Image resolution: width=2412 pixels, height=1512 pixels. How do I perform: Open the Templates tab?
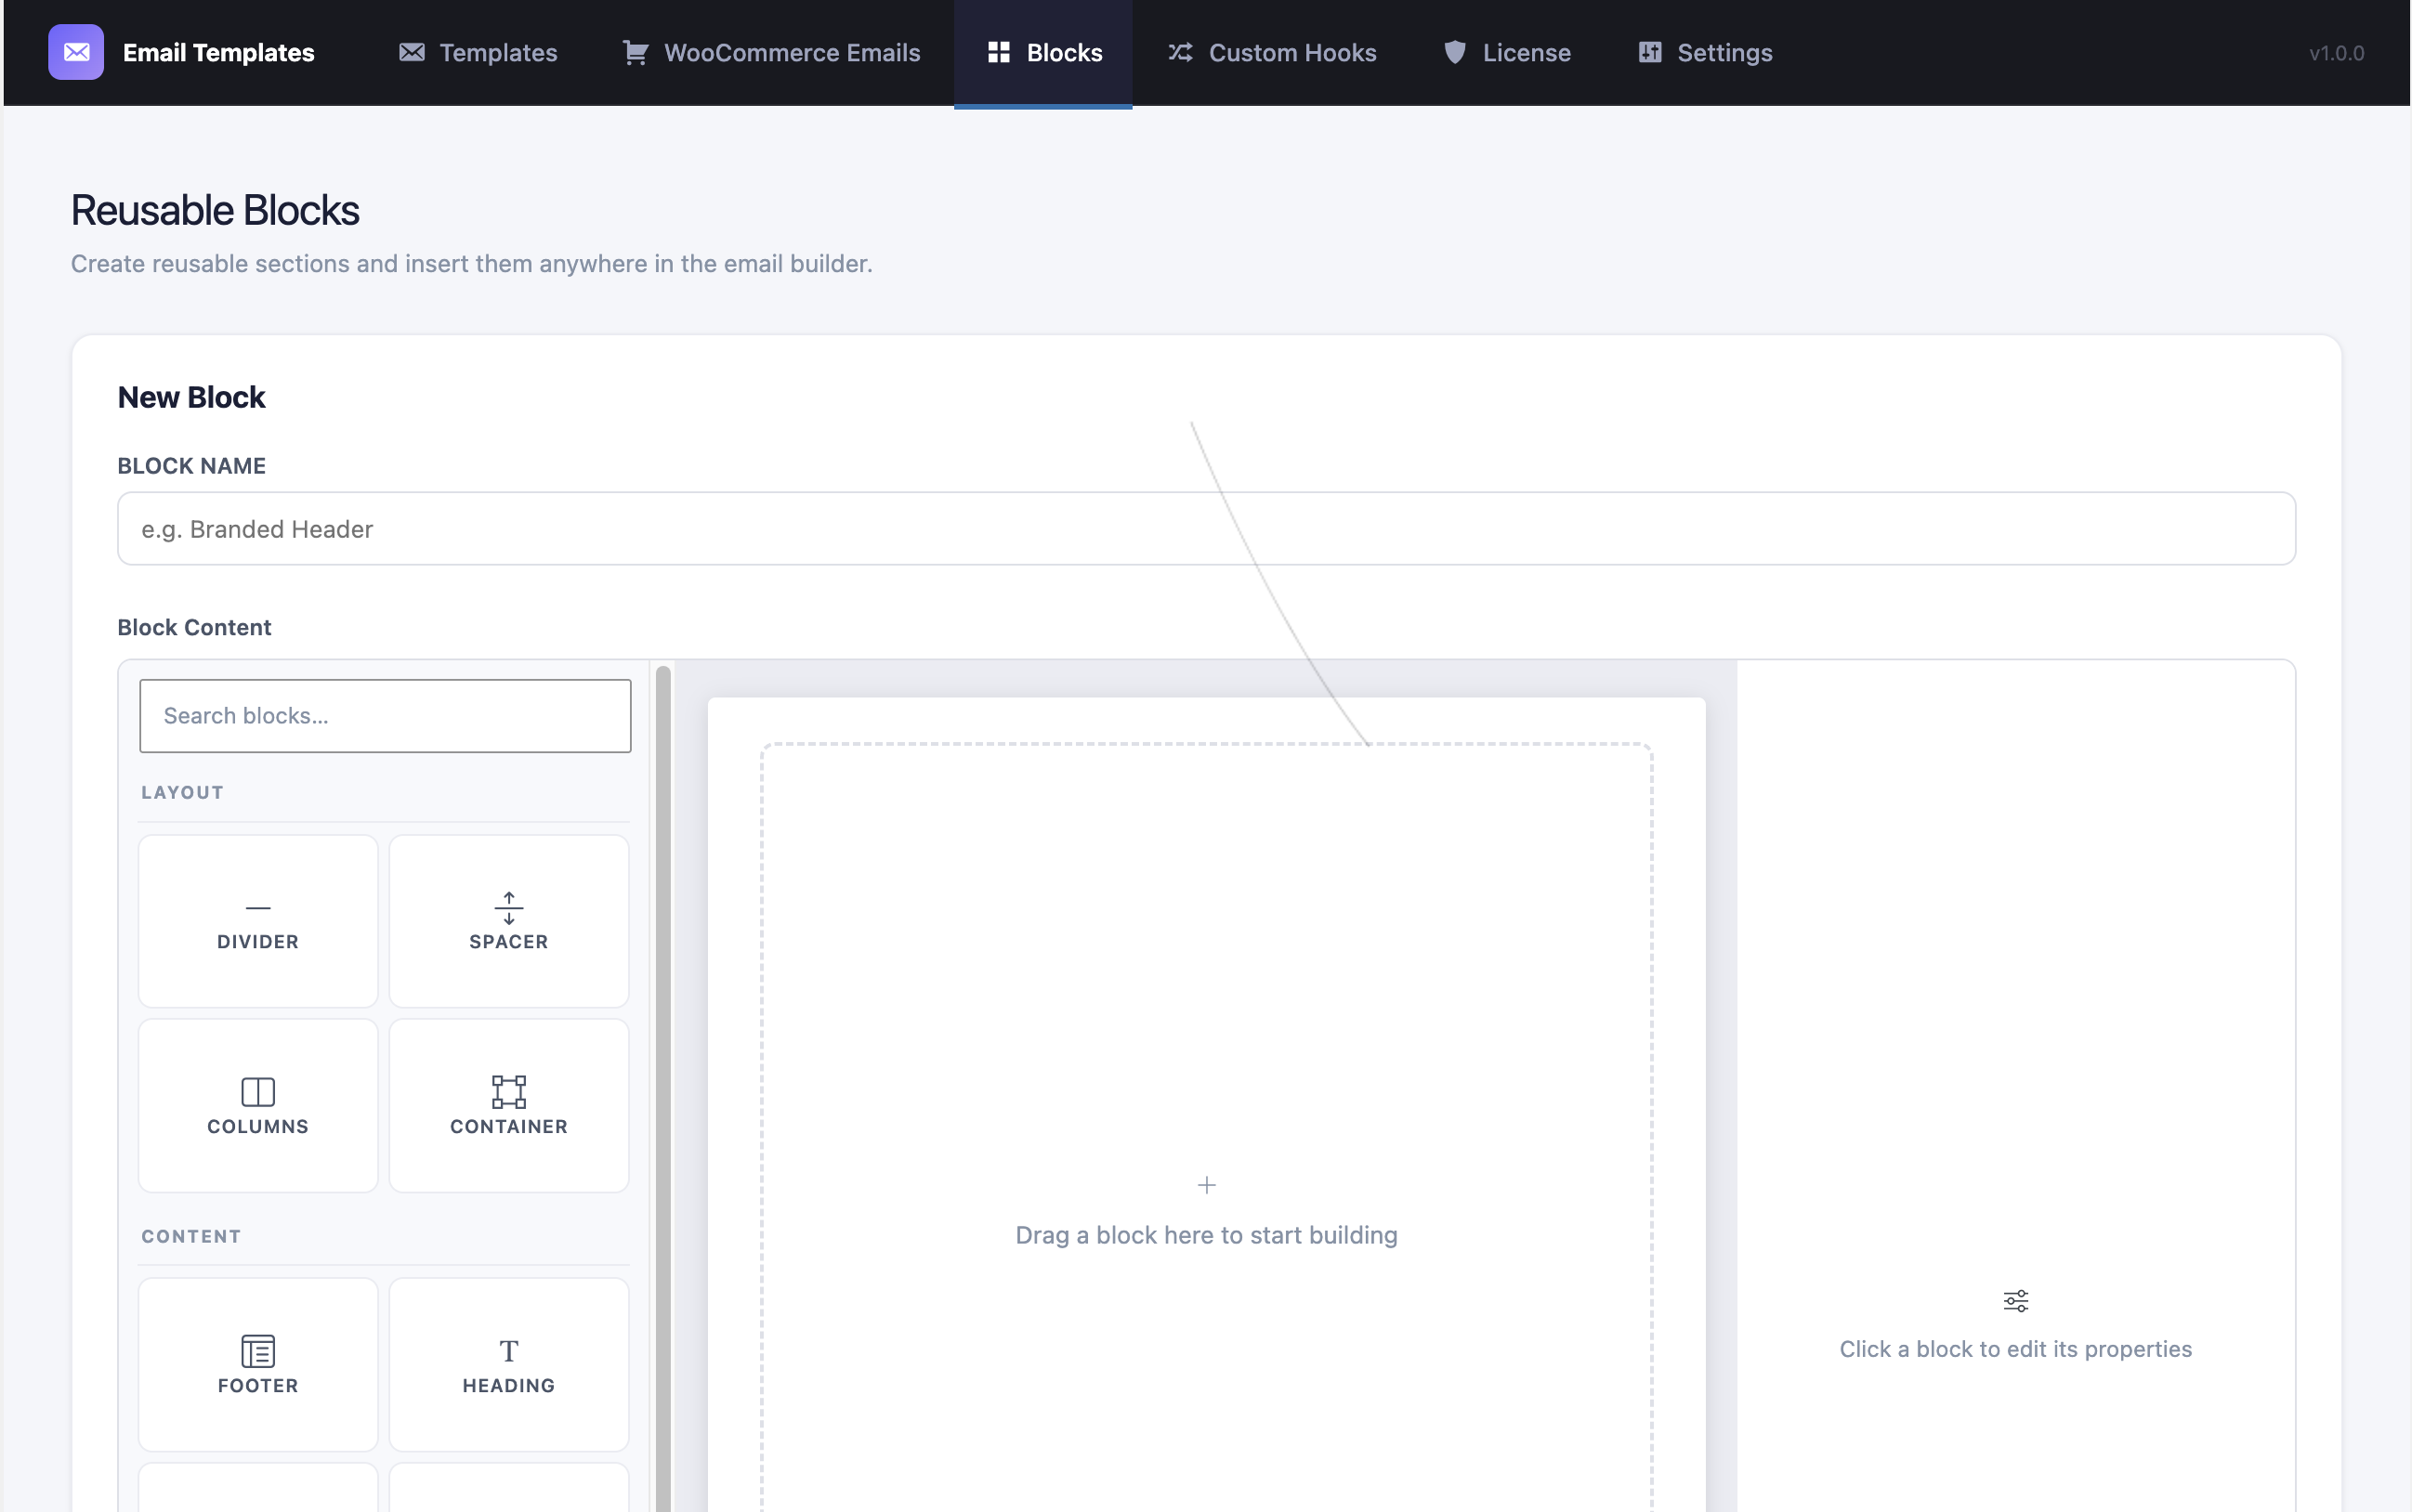478,52
